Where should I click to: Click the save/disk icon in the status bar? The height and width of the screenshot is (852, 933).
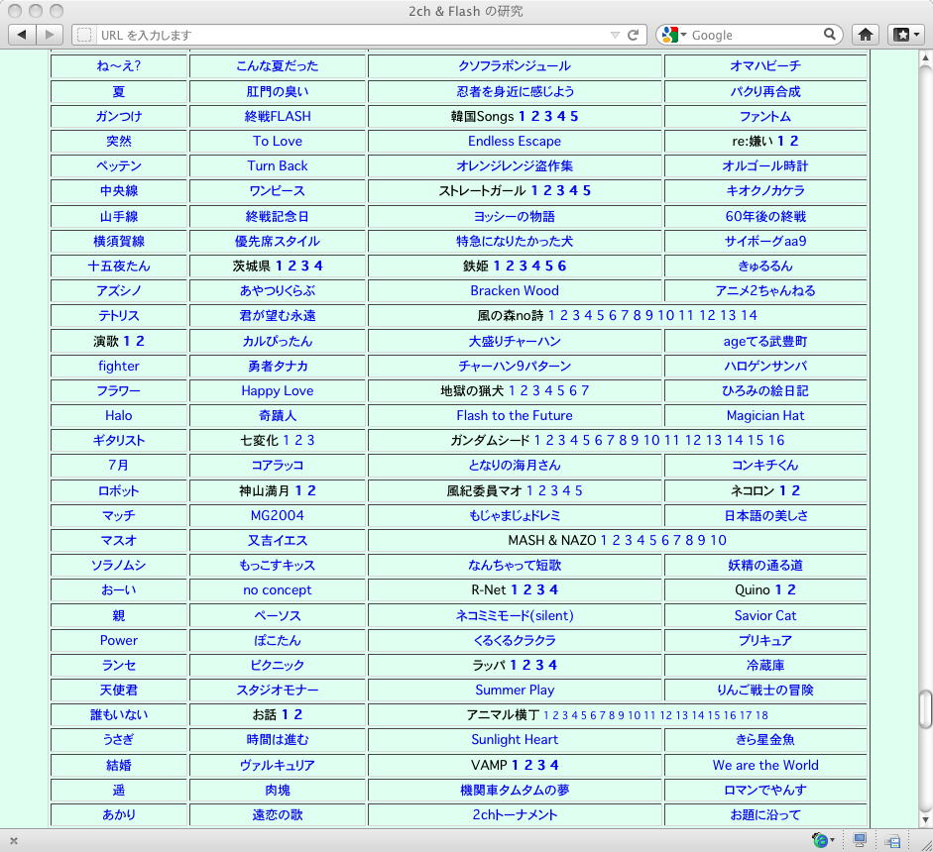[892, 841]
